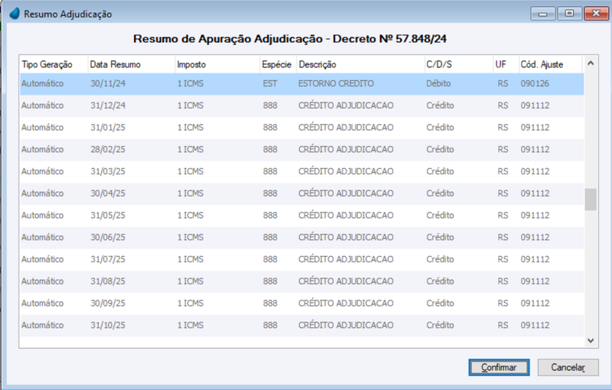The width and height of the screenshot is (612, 390).
Task: Select the row dated 31/07/25
Action: [x=301, y=259]
